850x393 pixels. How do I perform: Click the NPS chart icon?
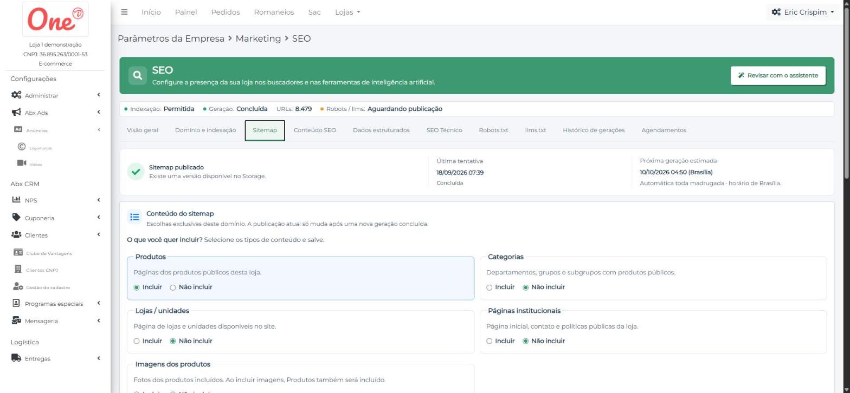[x=16, y=200]
